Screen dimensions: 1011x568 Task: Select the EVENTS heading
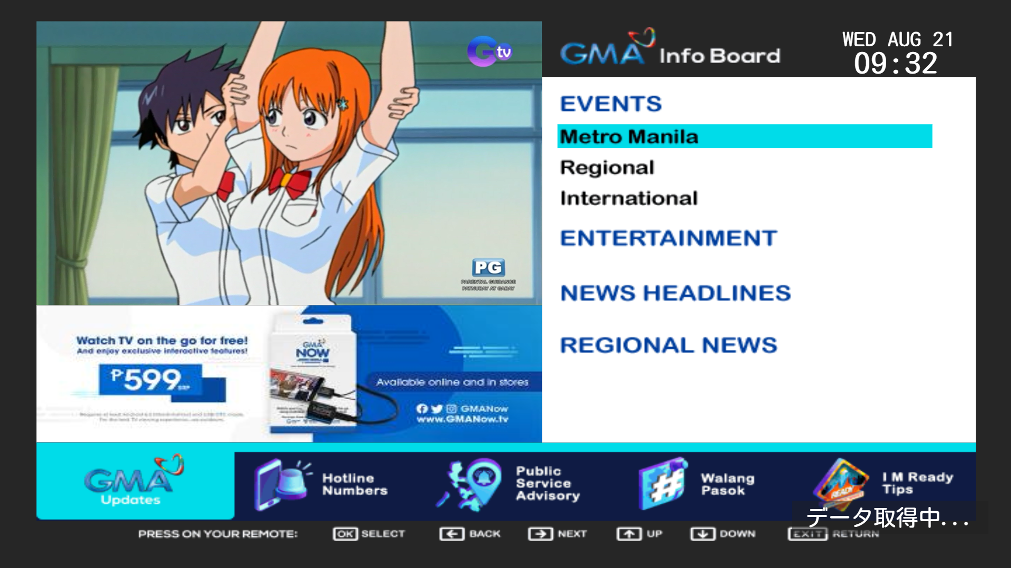click(x=611, y=104)
